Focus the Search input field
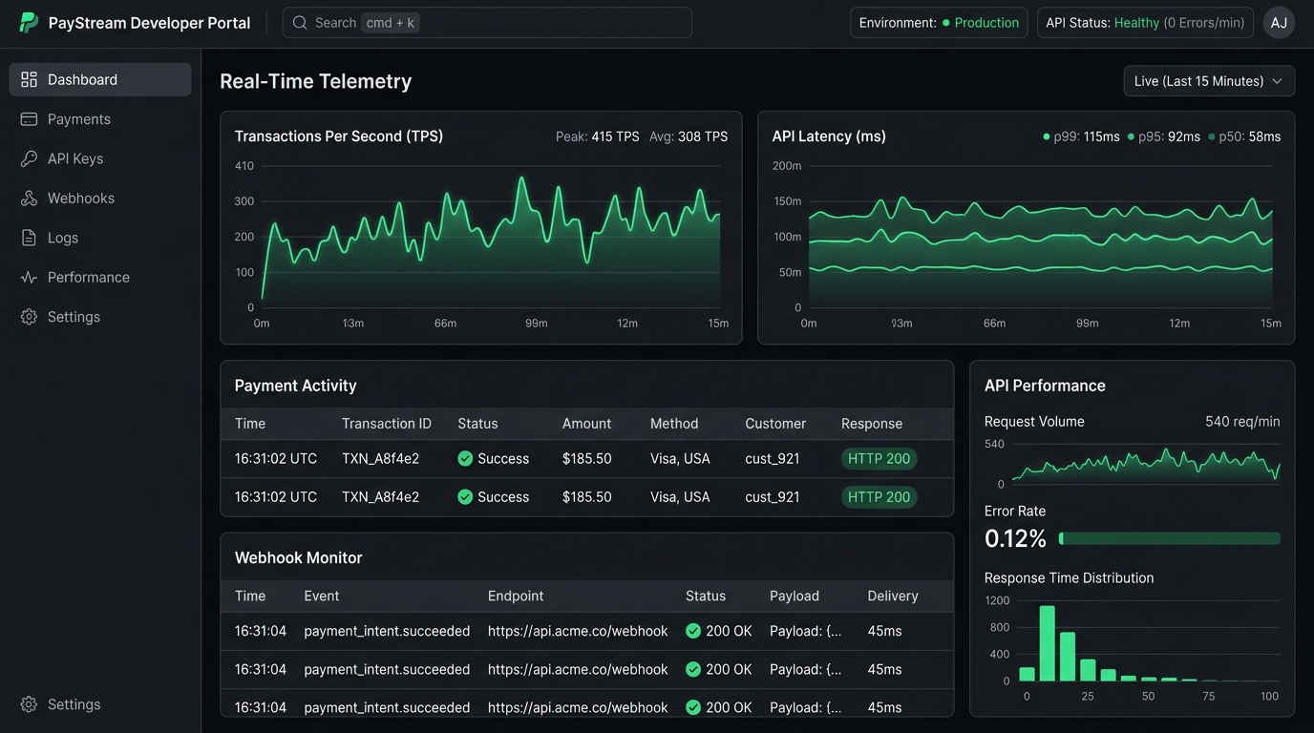This screenshot has width=1314, height=733. (487, 23)
